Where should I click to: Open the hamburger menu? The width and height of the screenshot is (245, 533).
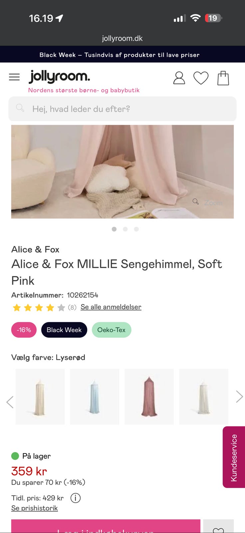[x=14, y=77]
